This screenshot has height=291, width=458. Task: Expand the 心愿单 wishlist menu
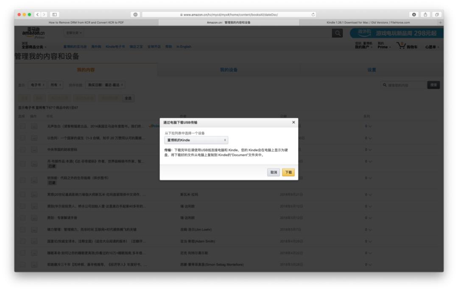point(432,47)
